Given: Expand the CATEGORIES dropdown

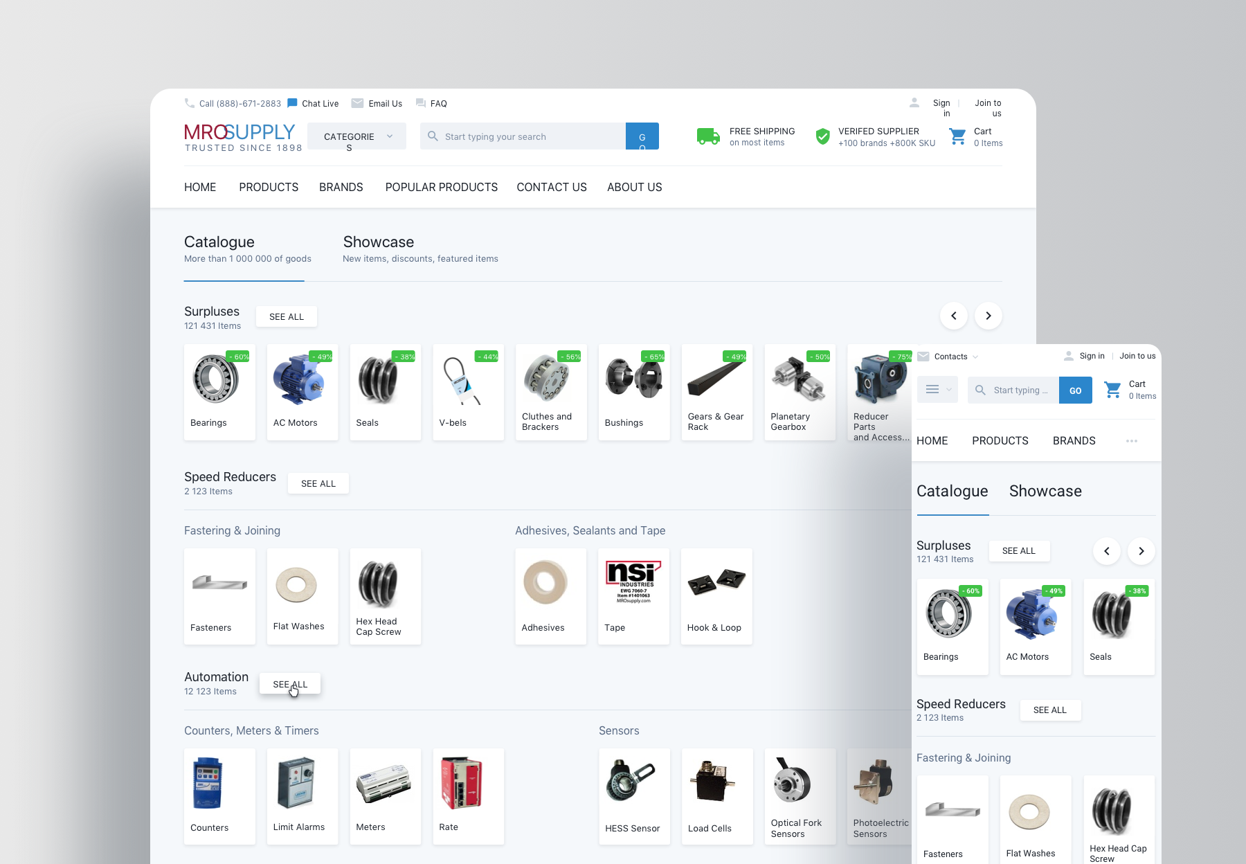Looking at the screenshot, I should pyautogui.click(x=356, y=136).
